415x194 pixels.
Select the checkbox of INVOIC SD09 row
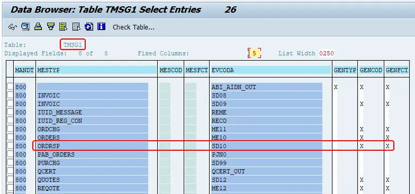click(x=10, y=104)
